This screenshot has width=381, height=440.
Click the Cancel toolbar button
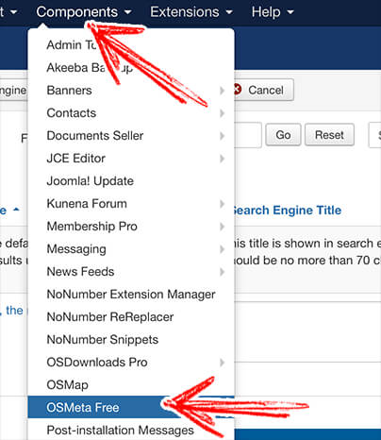pos(263,90)
